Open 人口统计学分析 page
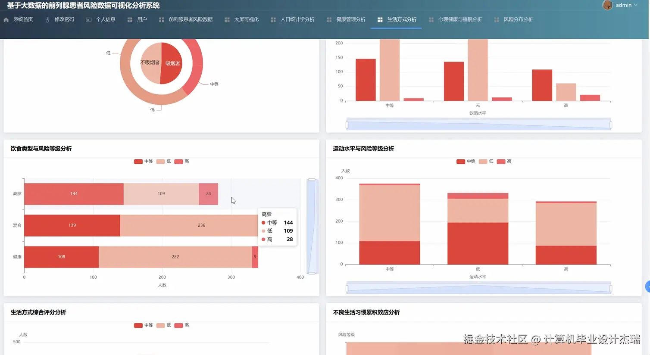 click(297, 19)
